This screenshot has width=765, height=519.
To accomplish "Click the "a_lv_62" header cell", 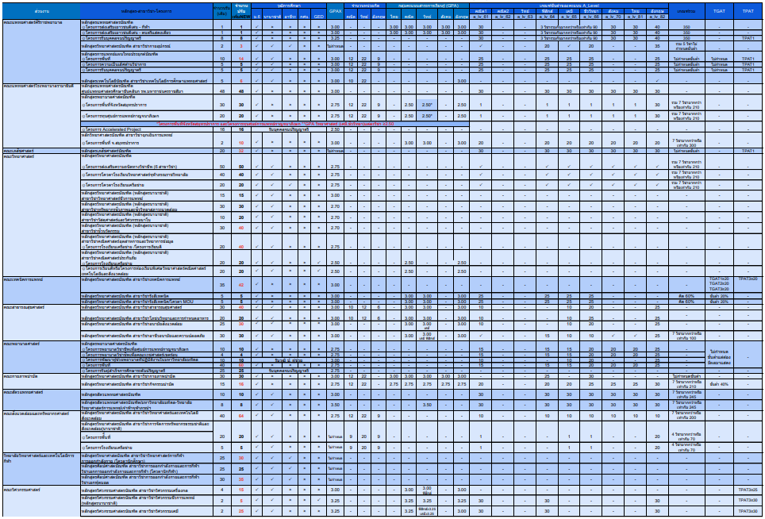I will [x=503, y=17].
